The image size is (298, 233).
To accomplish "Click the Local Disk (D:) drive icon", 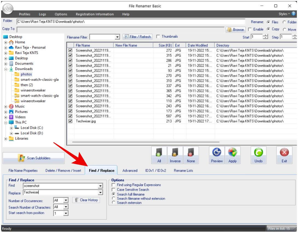I will click(17, 133).
